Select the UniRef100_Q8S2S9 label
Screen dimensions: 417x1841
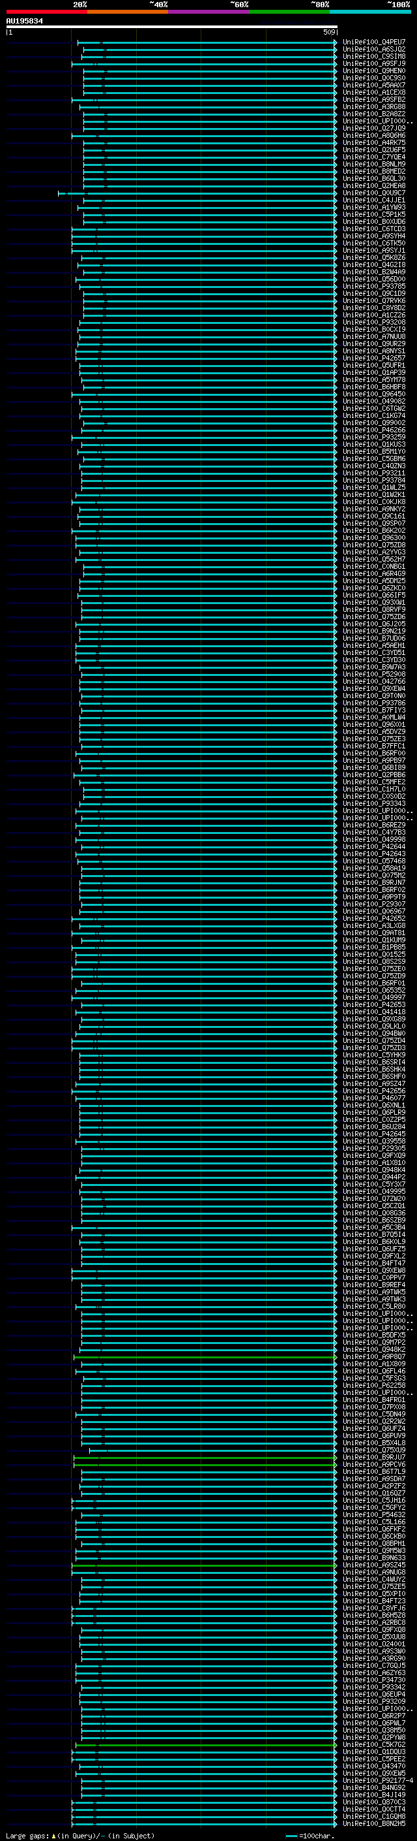click(x=374, y=962)
